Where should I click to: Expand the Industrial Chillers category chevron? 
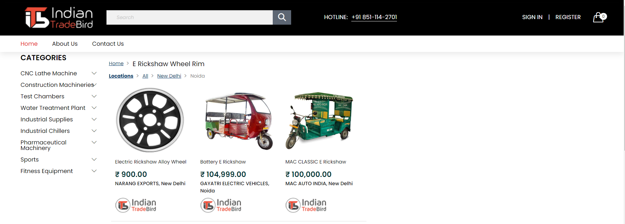(94, 131)
